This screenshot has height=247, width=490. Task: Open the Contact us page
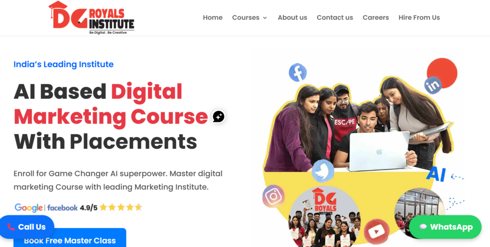(335, 17)
